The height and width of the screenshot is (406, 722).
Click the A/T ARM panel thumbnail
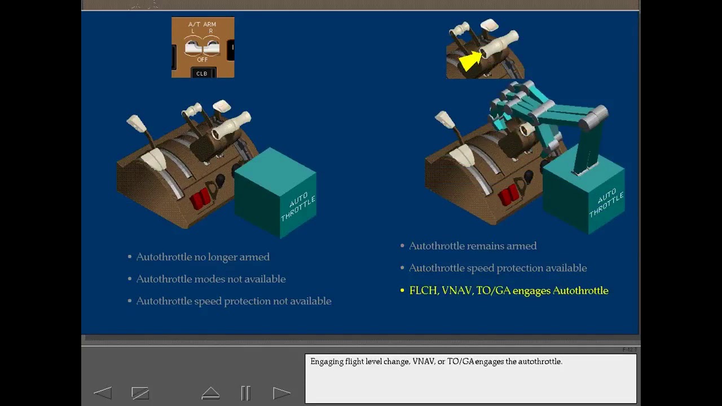203,47
